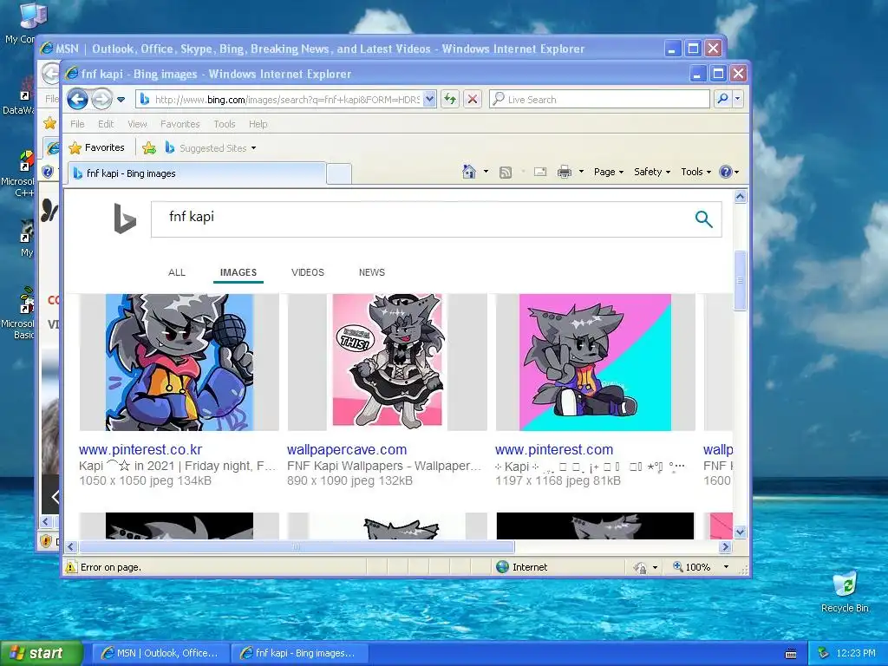Screen dimensions: 888x666
Task: Click the Refresh page icon
Action: 450,100
